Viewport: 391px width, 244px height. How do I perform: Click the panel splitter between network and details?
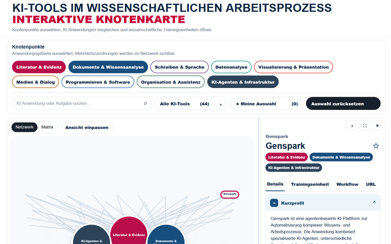pos(259,181)
